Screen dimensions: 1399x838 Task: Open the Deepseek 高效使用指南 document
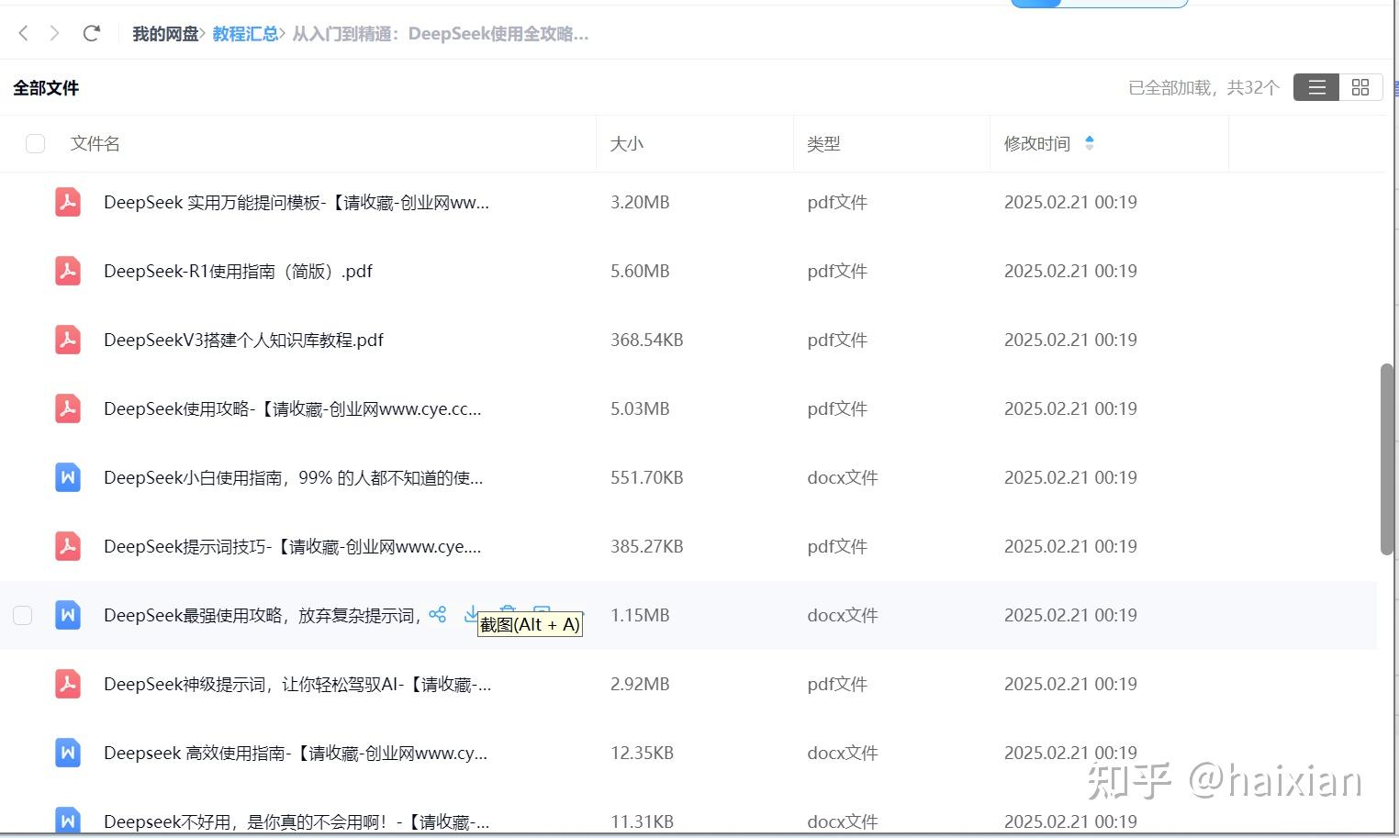[296, 753]
